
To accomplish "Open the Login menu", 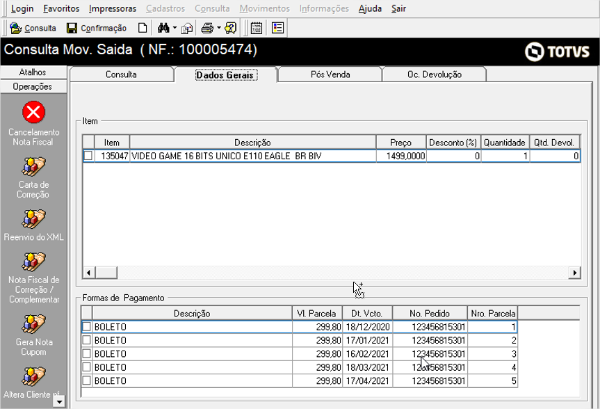I will click(x=22, y=8).
